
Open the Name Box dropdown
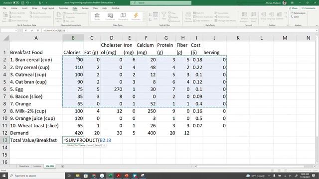pos(16,30)
